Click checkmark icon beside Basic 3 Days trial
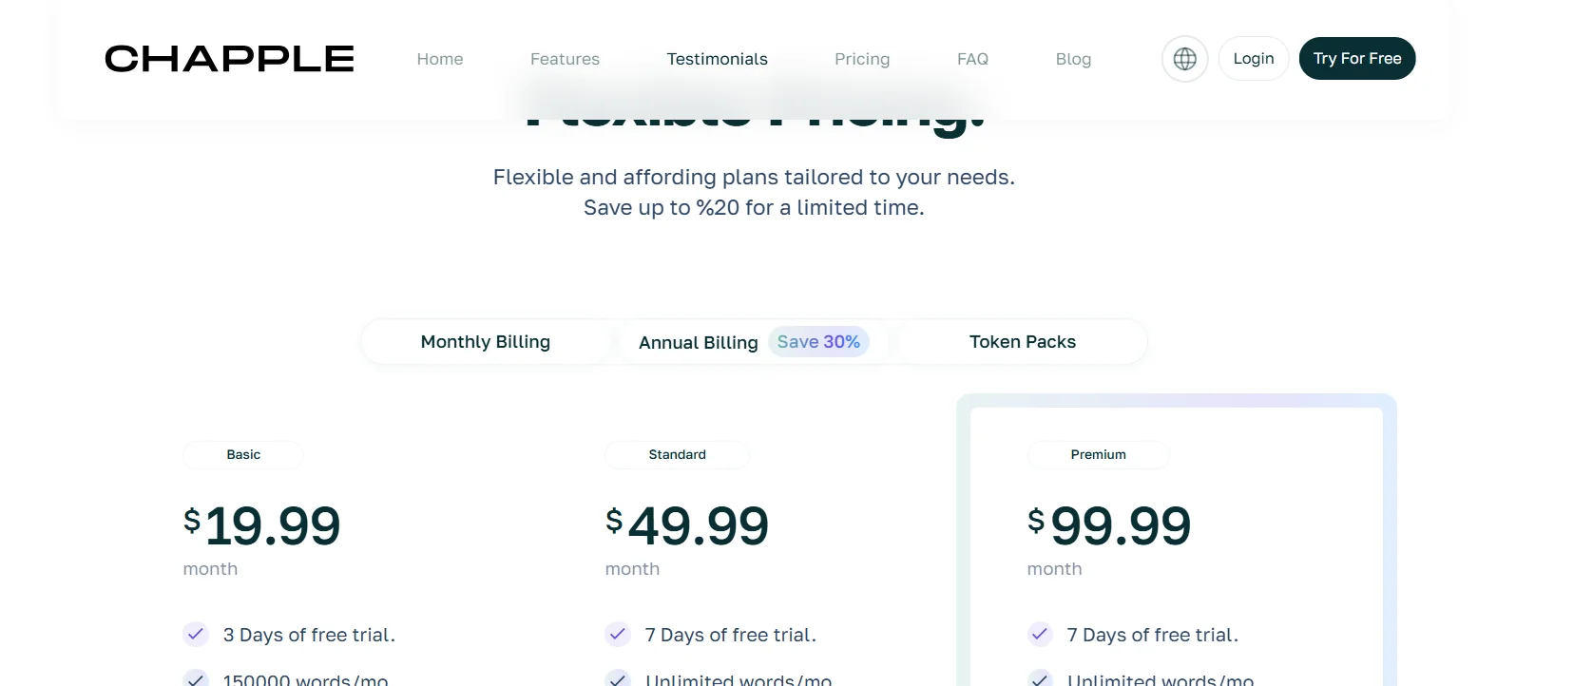The width and height of the screenshot is (1593, 686). [x=196, y=634]
